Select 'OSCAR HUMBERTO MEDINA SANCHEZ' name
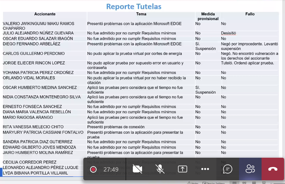The height and width of the screenshot is (184, 285). [x=40, y=88]
